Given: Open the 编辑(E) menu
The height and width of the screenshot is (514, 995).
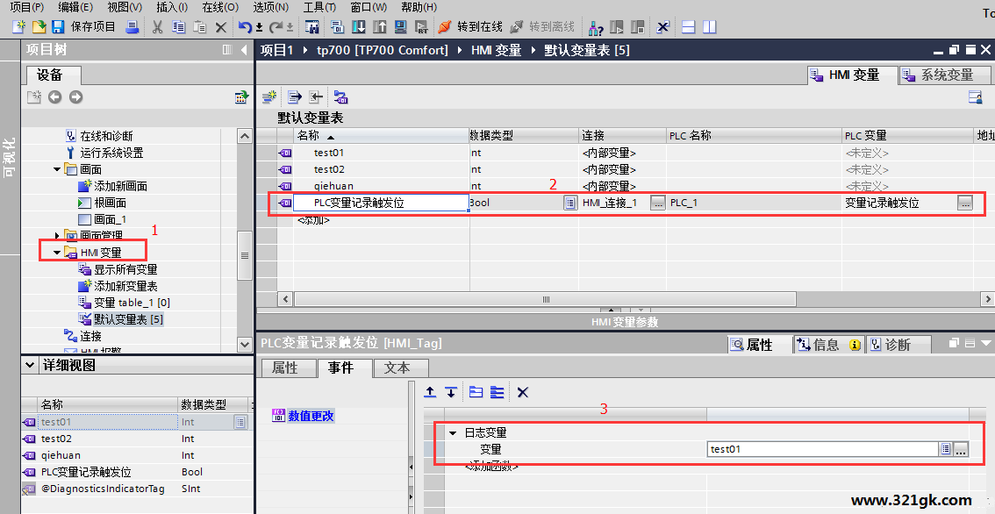Looking at the screenshot, I should click(x=75, y=7).
